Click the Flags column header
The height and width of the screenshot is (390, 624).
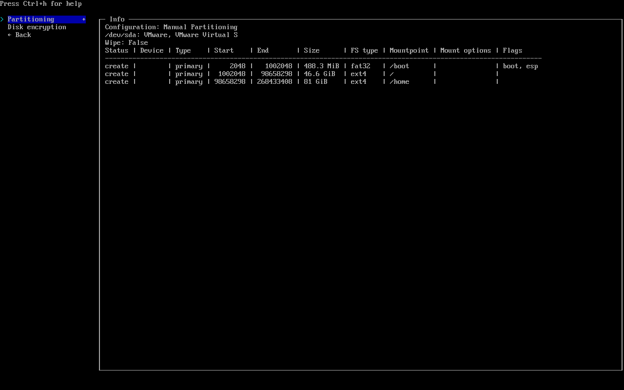point(512,51)
